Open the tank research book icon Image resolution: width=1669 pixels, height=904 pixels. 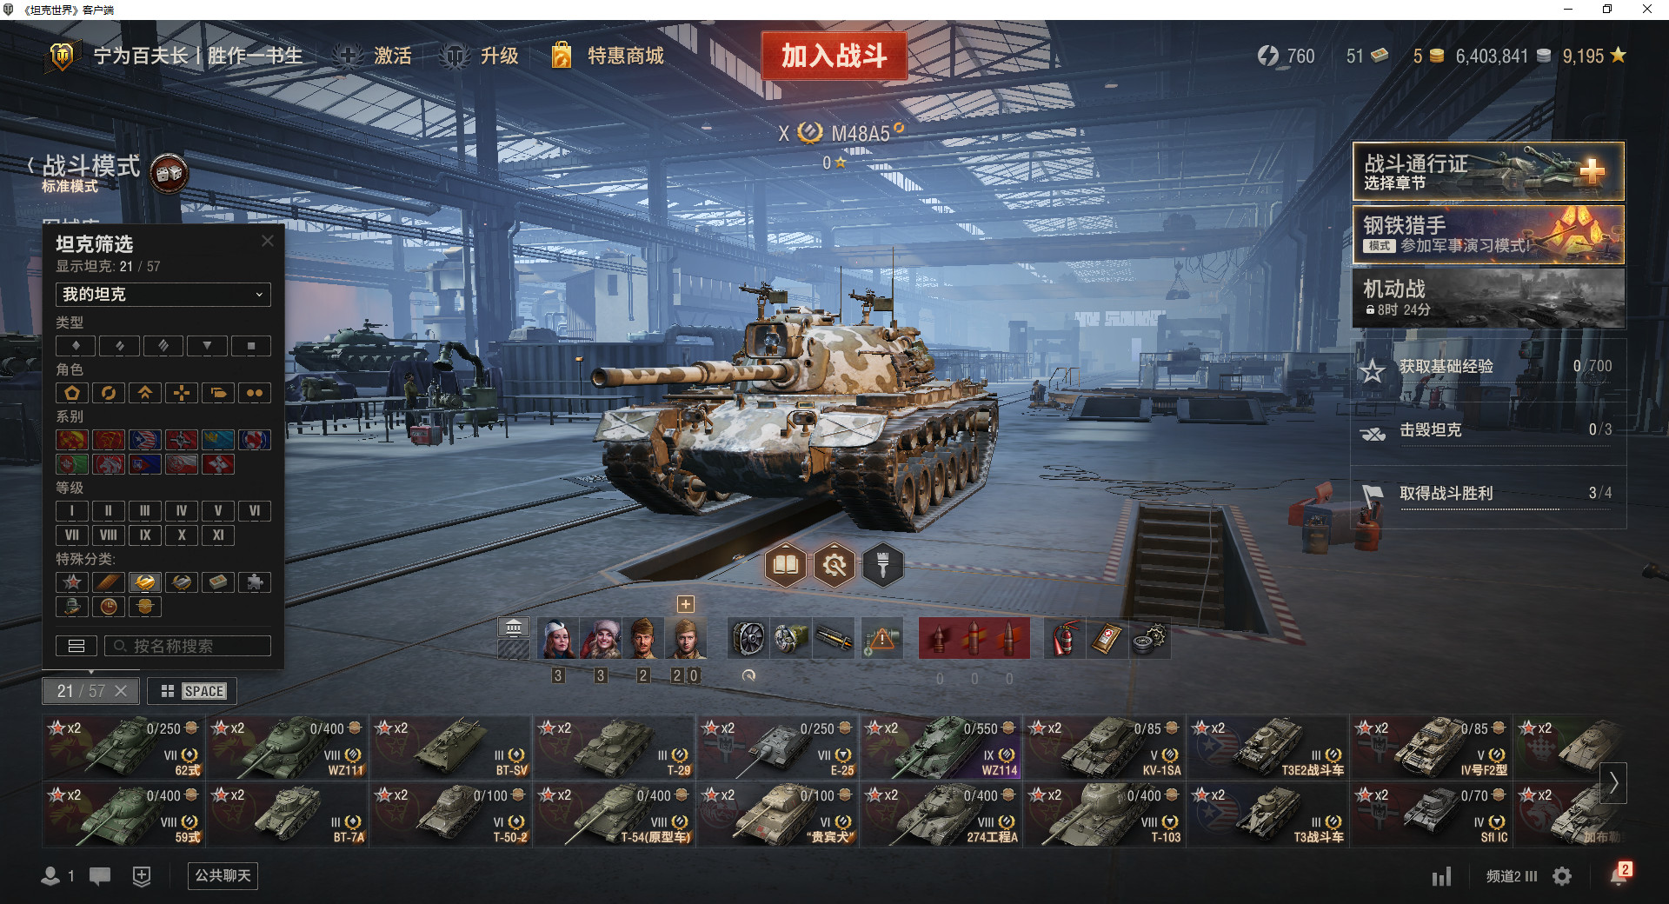[x=786, y=566]
